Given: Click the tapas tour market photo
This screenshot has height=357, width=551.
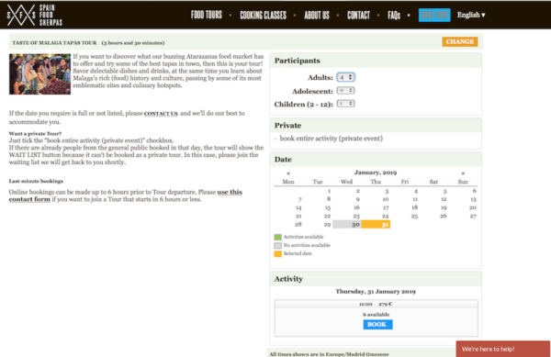Looking at the screenshot, I should [x=39, y=74].
